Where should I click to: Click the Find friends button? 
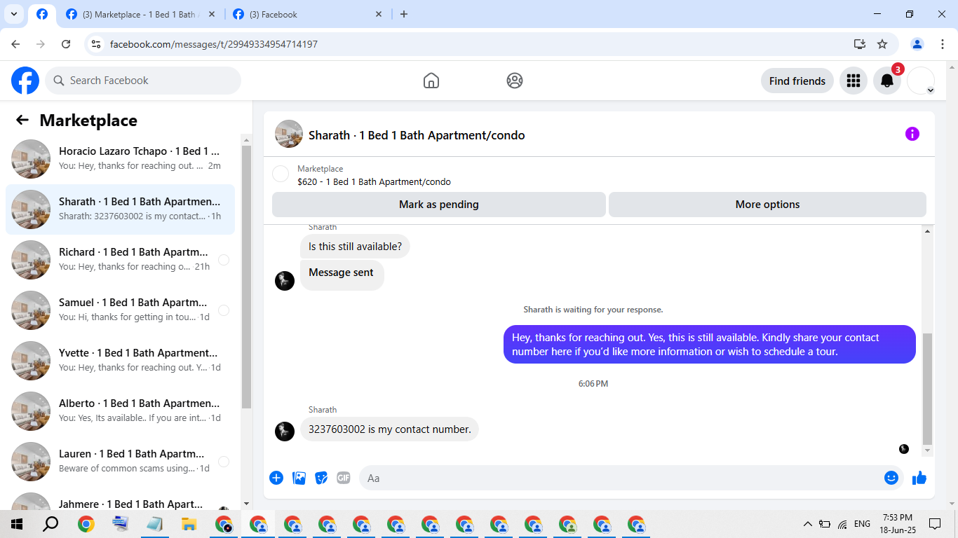point(797,81)
